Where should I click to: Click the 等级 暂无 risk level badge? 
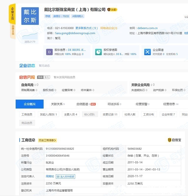[x=43, y=77]
